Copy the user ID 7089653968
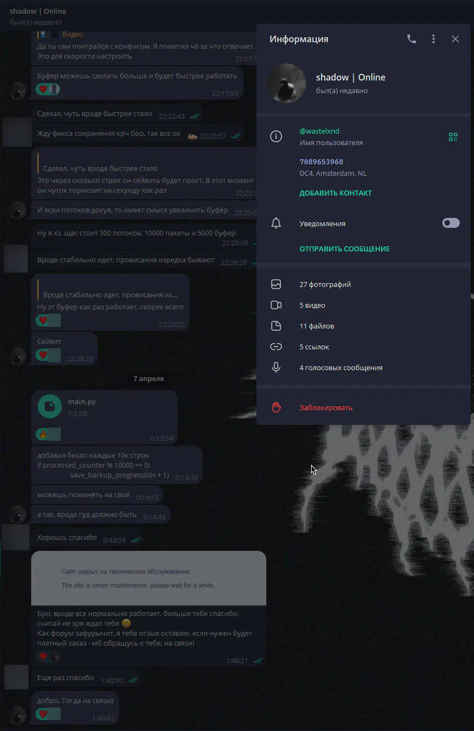Screen dimensions: 474x731 [x=321, y=162]
